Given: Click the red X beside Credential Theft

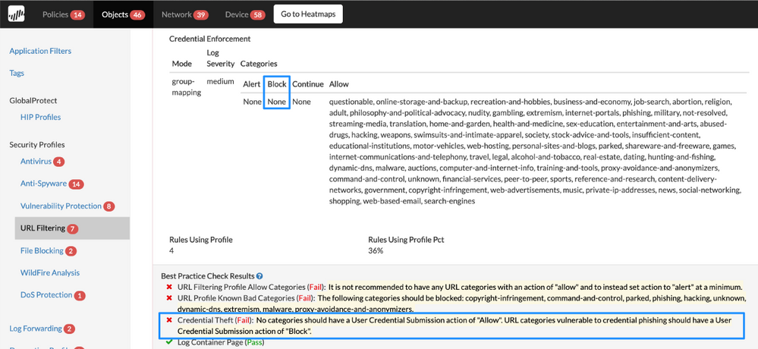Looking at the screenshot, I should (x=169, y=320).
